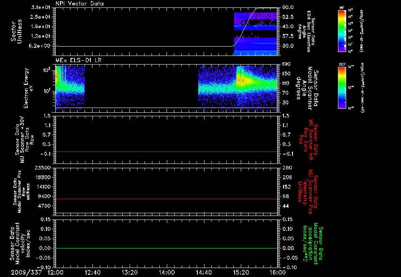Click the '52.5' elevation angle tick
The width and height of the screenshot is (401, 277).
[x=288, y=17]
